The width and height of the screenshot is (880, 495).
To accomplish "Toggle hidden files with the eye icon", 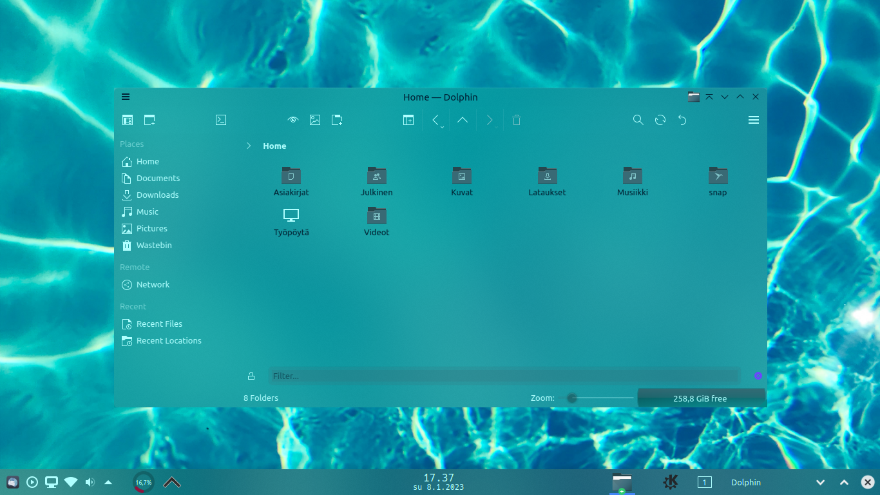I will pyautogui.click(x=293, y=120).
